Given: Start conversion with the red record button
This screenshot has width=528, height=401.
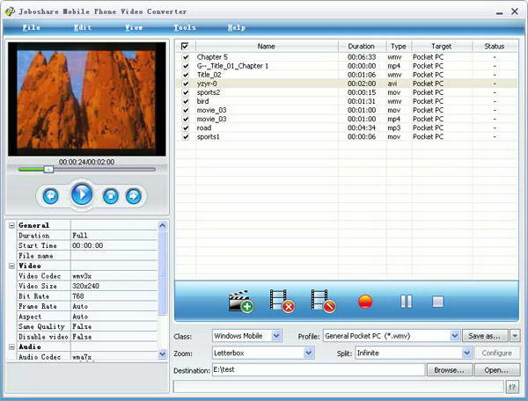Looking at the screenshot, I should click(x=365, y=302).
